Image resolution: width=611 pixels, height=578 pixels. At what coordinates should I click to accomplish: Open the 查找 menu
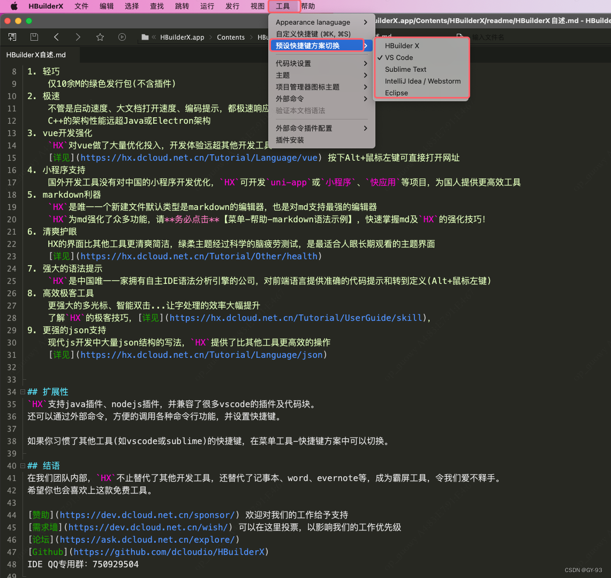[157, 6]
